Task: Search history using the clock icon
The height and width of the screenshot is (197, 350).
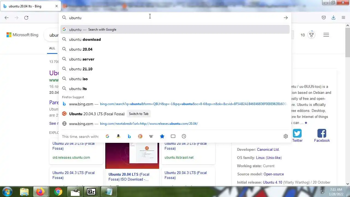Action: (x=184, y=136)
